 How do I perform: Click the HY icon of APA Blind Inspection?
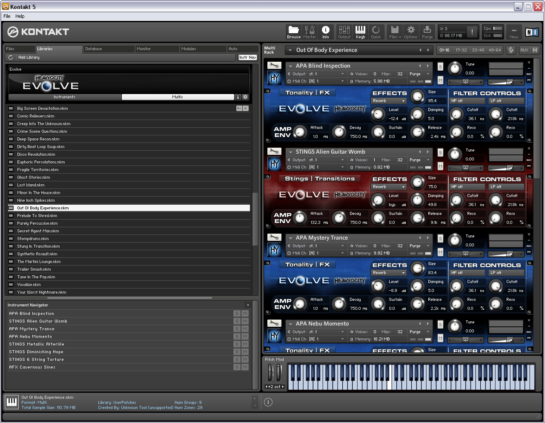click(x=274, y=78)
